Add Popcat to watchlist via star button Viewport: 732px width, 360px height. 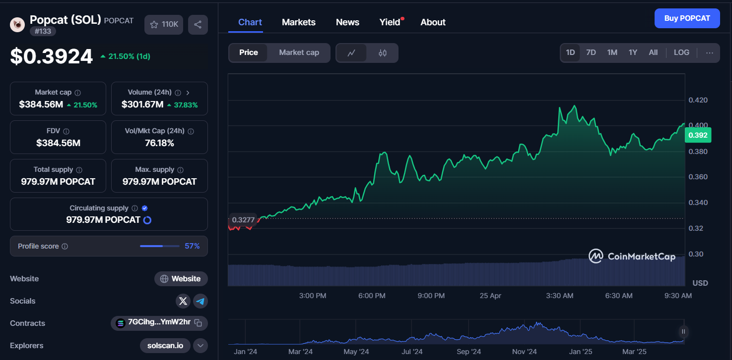[164, 25]
